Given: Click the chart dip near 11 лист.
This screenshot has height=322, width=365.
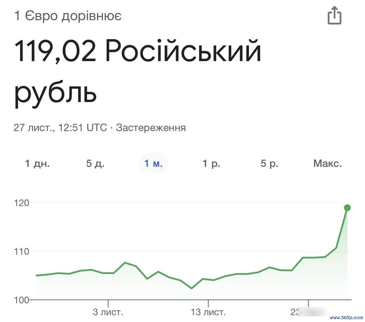Looking at the screenshot, I should pos(192,288).
